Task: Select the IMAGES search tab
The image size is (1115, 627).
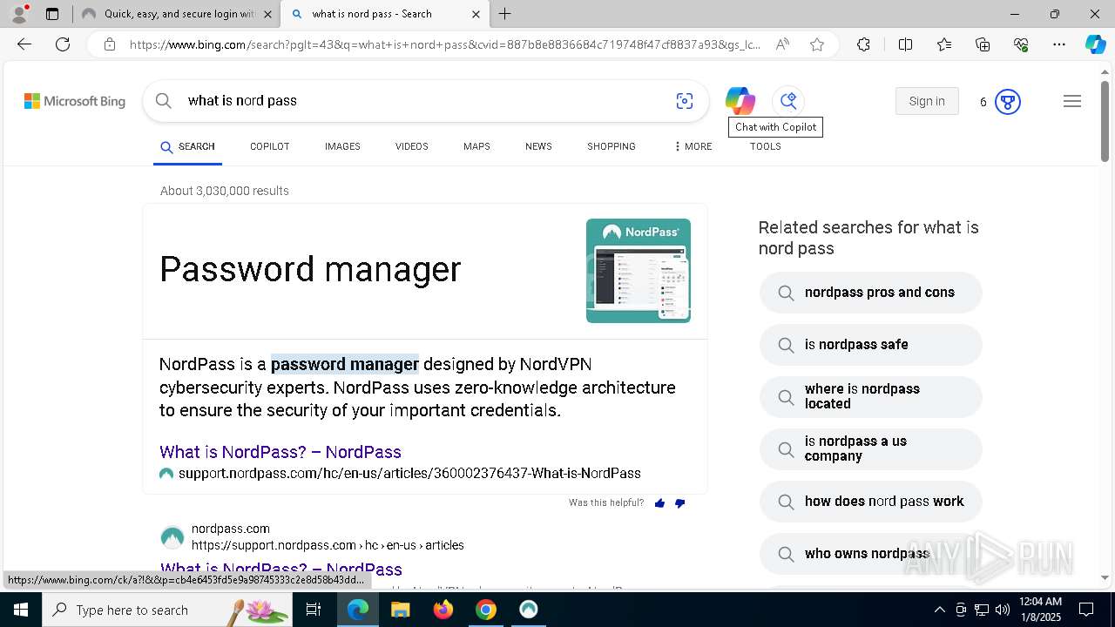Action: point(342,146)
